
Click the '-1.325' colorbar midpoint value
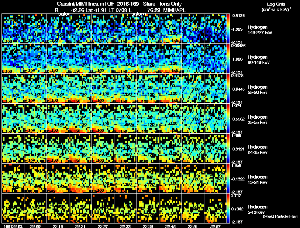tap(237, 29)
